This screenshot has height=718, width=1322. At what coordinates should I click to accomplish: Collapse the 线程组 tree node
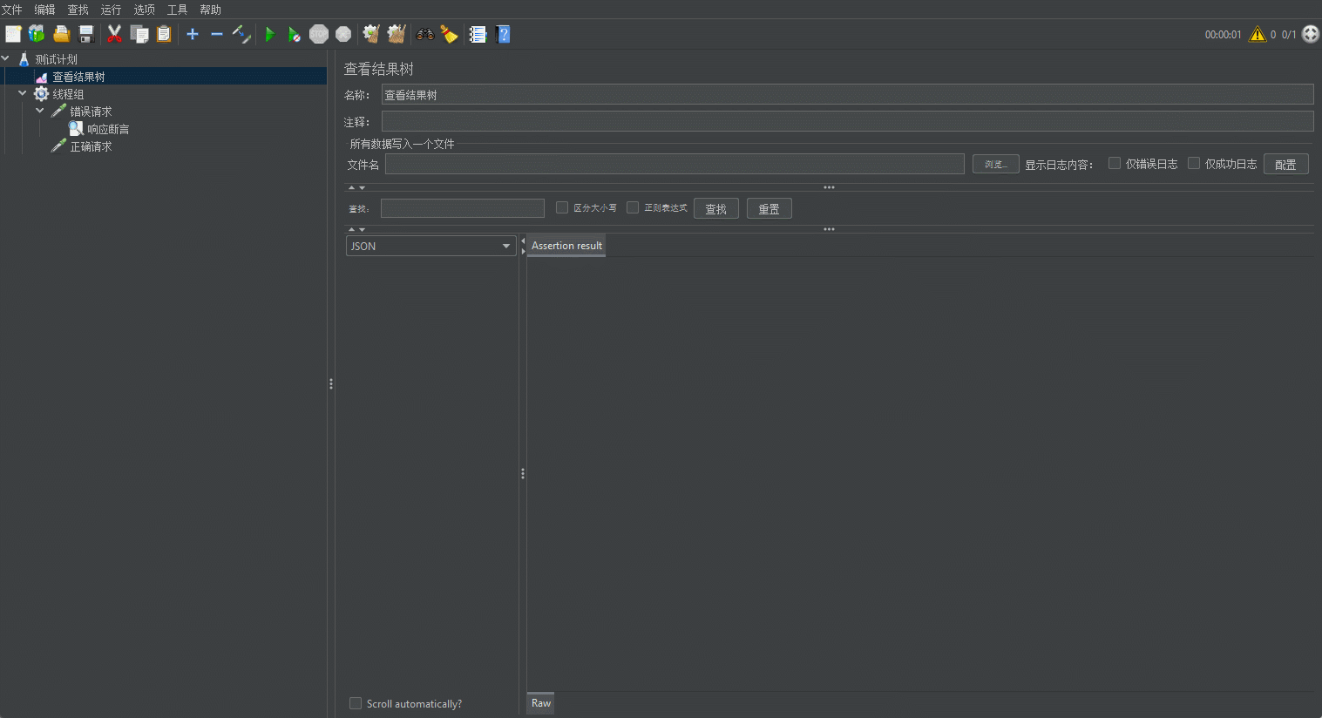[23, 93]
